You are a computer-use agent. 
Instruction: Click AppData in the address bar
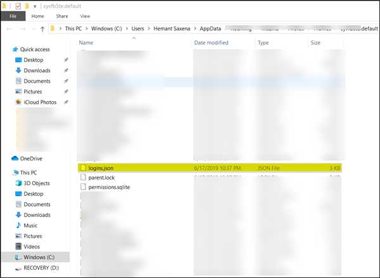pyautogui.click(x=210, y=28)
